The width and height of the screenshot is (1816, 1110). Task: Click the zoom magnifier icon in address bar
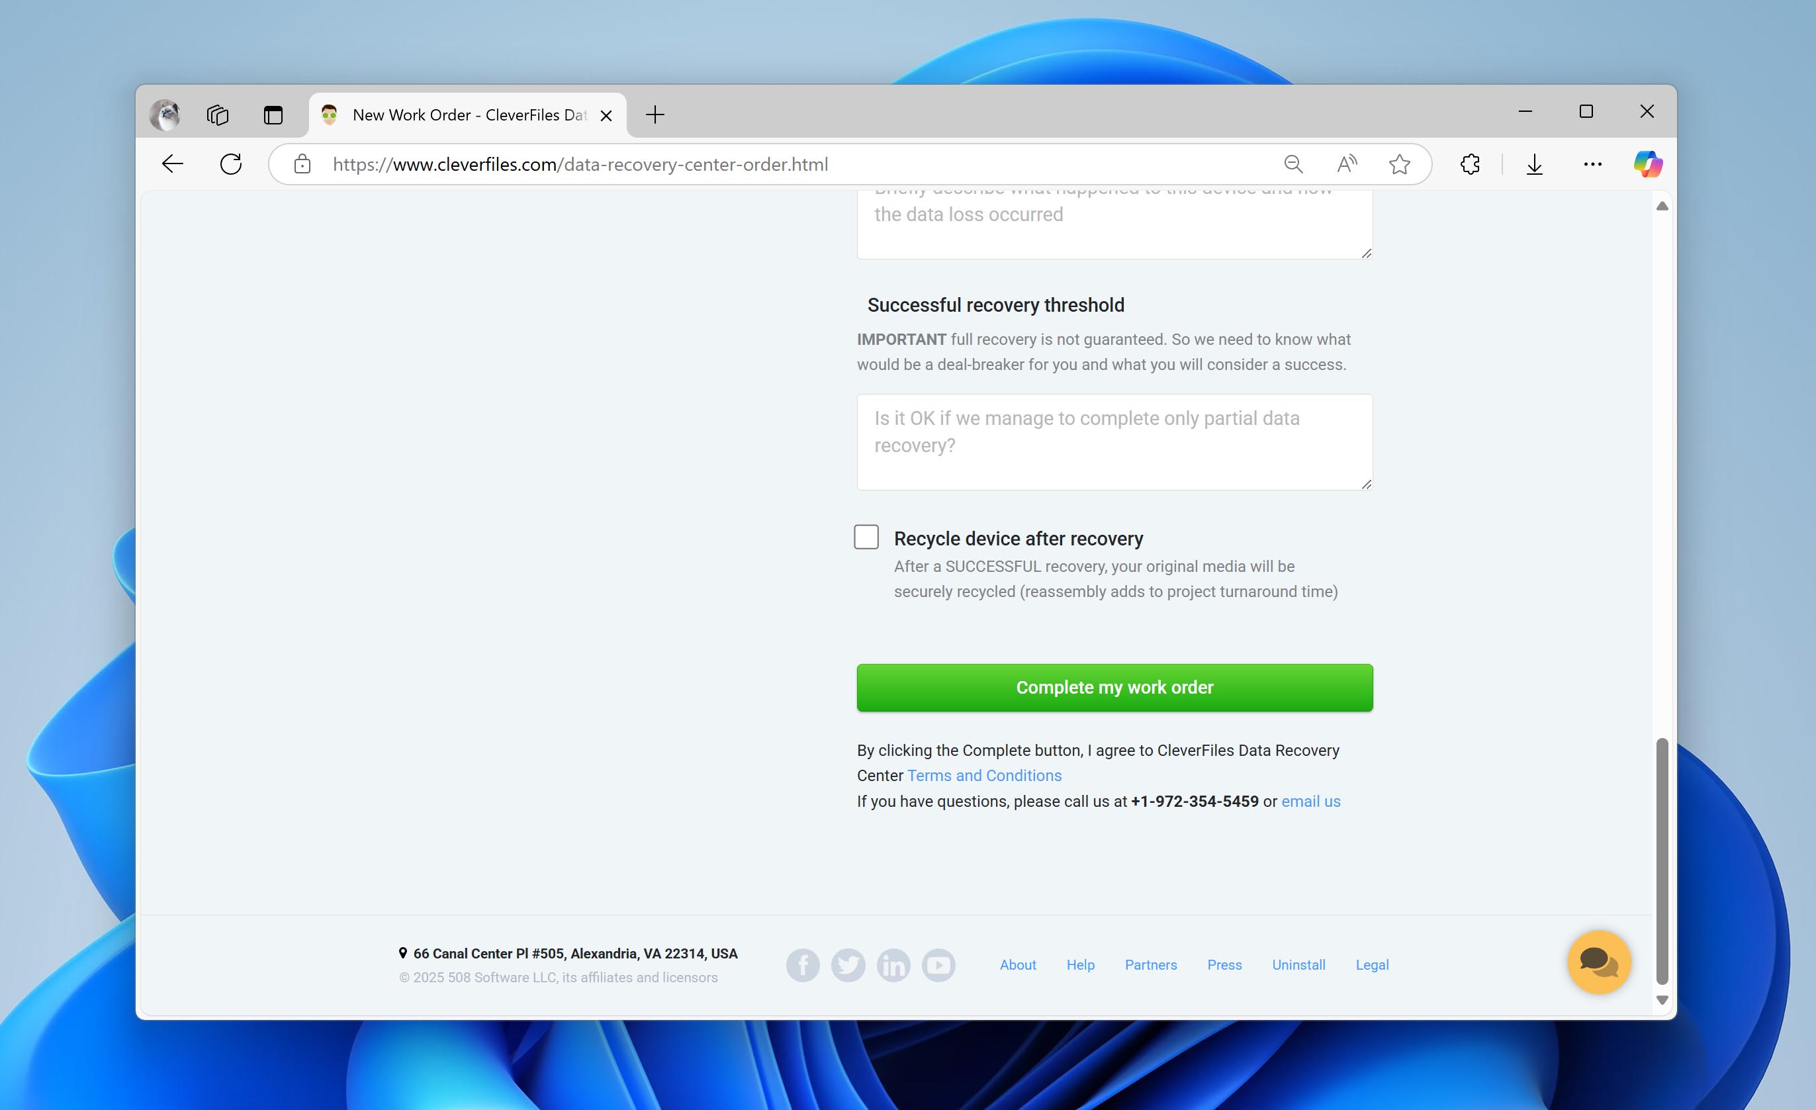[x=1293, y=163]
